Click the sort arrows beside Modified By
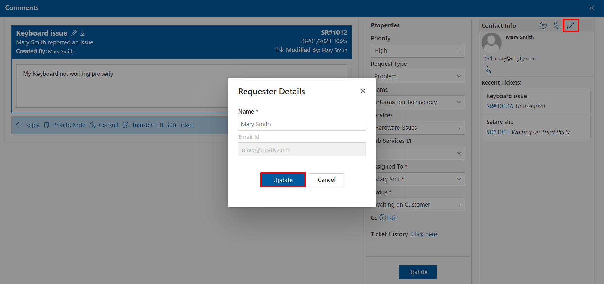Image resolution: width=604 pixels, height=284 pixels. [x=279, y=50]
